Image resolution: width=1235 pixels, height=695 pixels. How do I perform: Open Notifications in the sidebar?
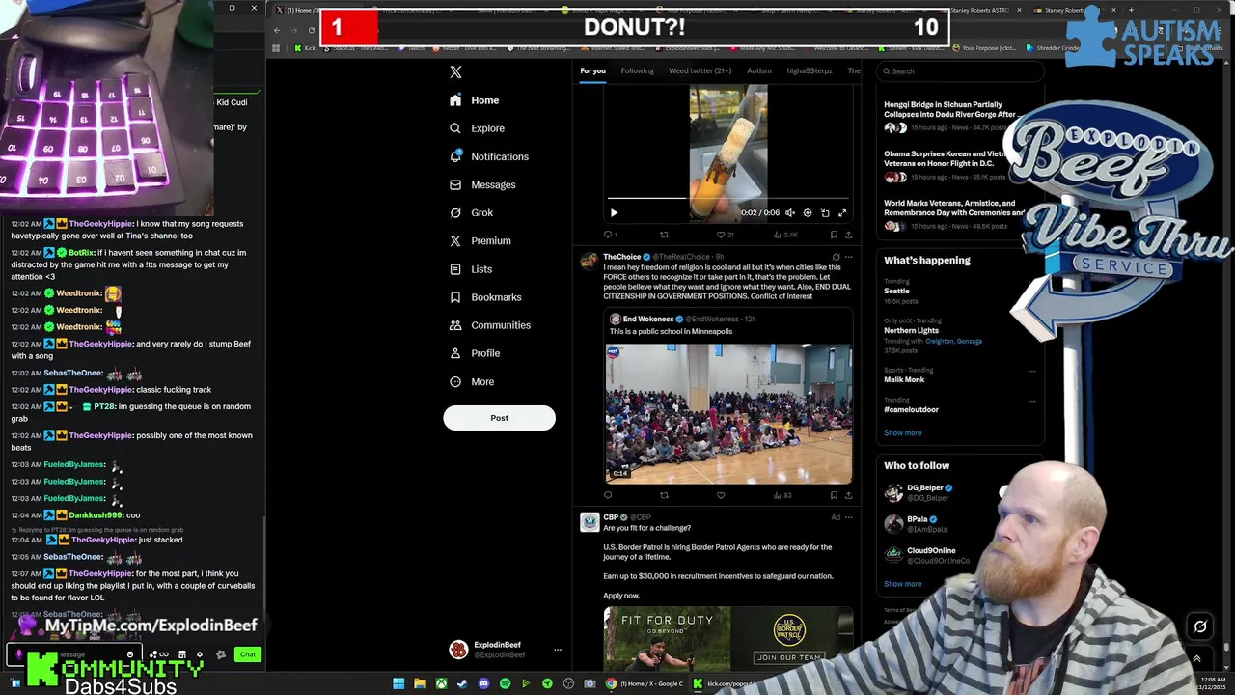[489, 156]
